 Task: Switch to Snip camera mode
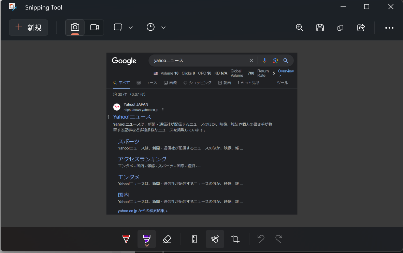click(x=75, y=28)
